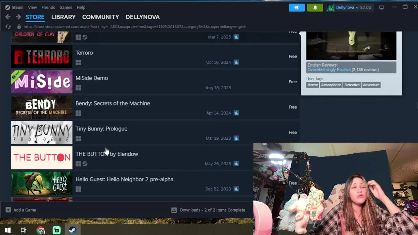Open the green app icon on the taskbar

56,230
